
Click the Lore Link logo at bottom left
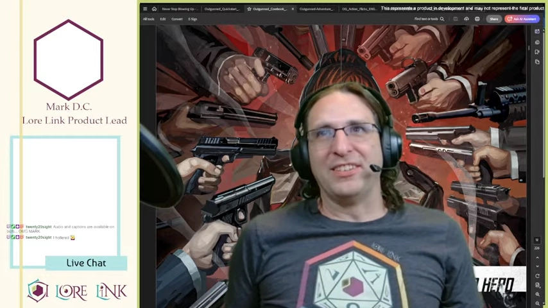[x=77, y=291]
